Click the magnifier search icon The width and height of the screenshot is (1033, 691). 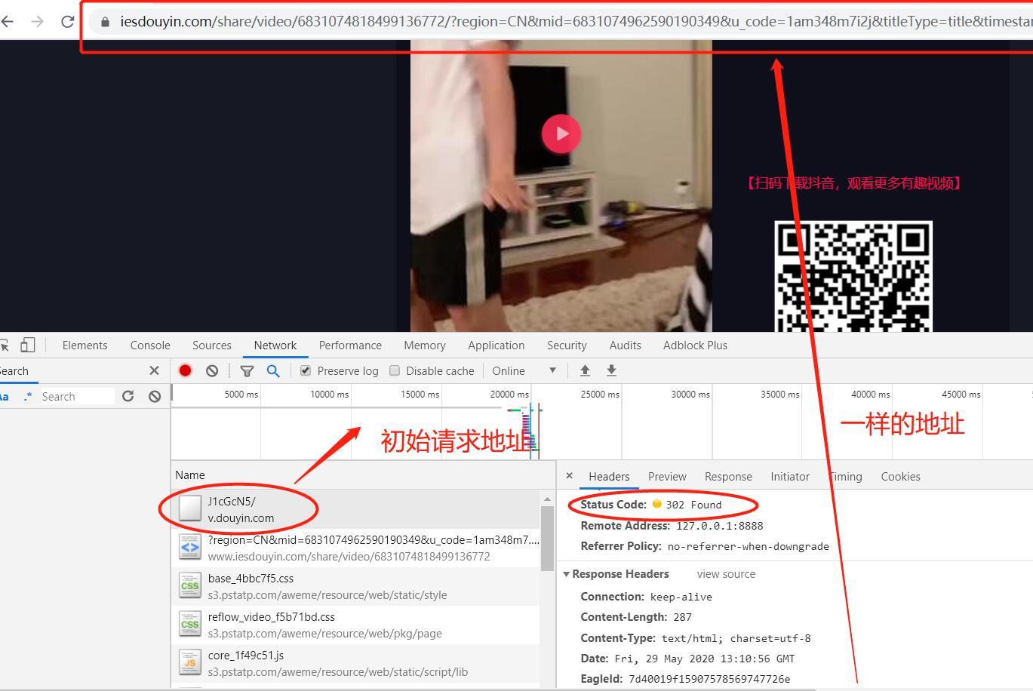click(x=273, y=370)
